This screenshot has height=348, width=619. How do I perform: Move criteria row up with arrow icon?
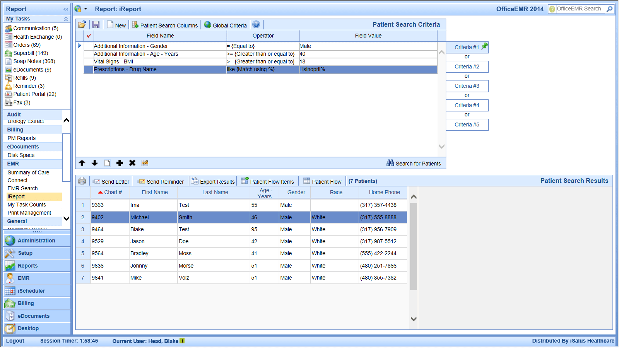[x=82, y=163]
